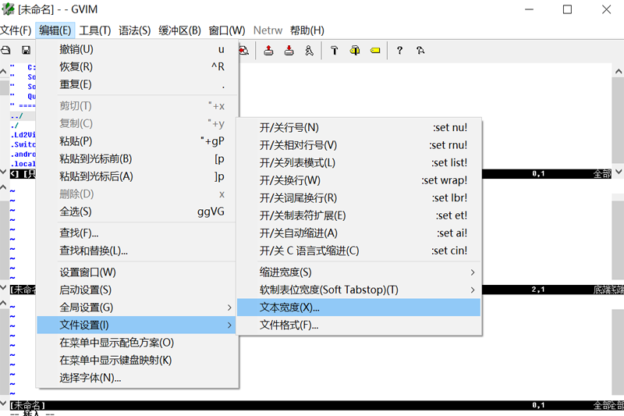
Task: Open 设置窗口(W) settings window
Action: tap(136, 272)
